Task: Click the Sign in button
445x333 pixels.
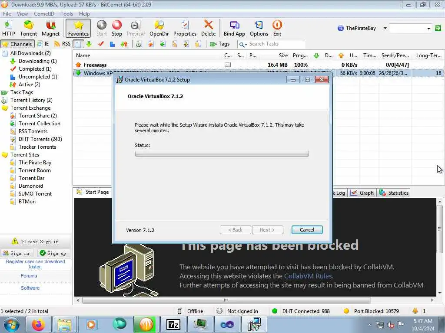Action: tap(16, 253)
